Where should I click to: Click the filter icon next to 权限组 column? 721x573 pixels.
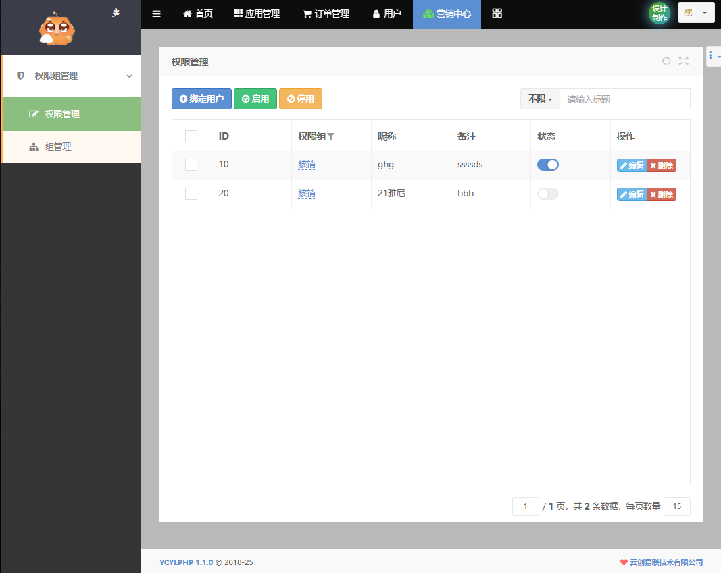[x=331, y=136]
